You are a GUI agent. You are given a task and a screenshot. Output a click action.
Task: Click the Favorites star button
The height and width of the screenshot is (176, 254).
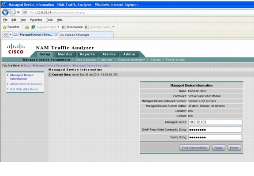point(11,27)
